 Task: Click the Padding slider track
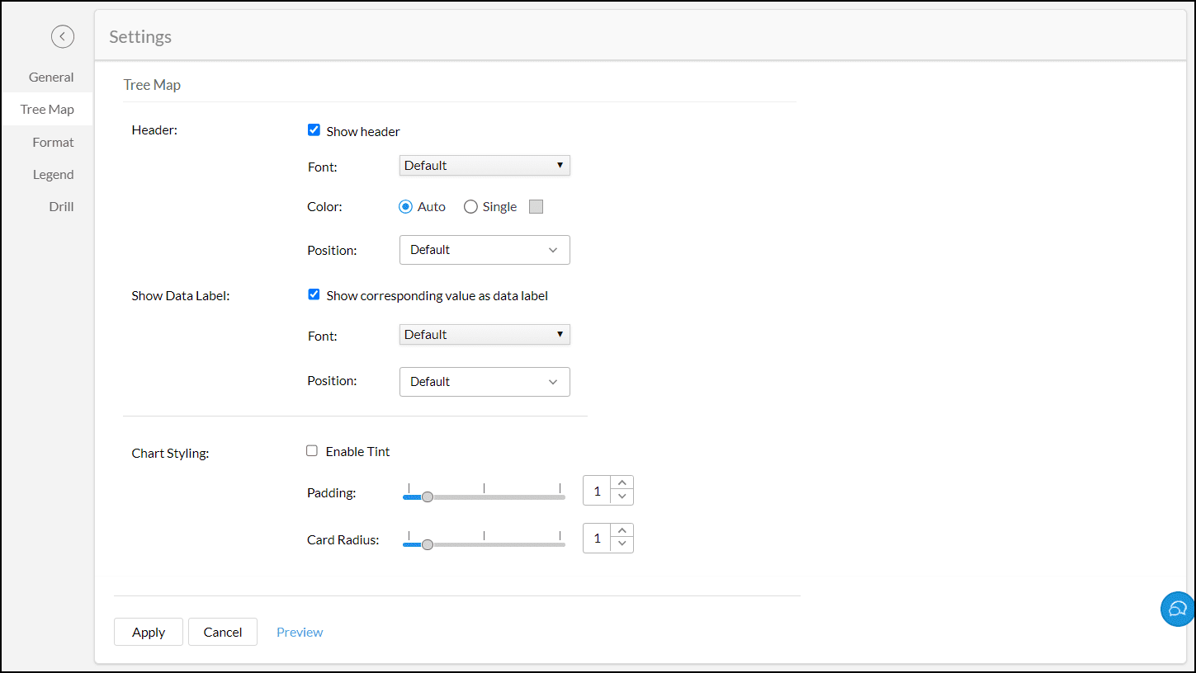[495, 497]
